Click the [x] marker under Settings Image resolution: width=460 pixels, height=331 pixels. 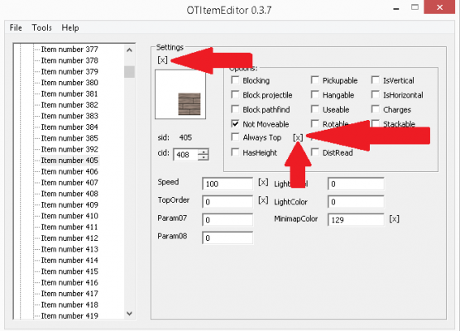[162, 60]
